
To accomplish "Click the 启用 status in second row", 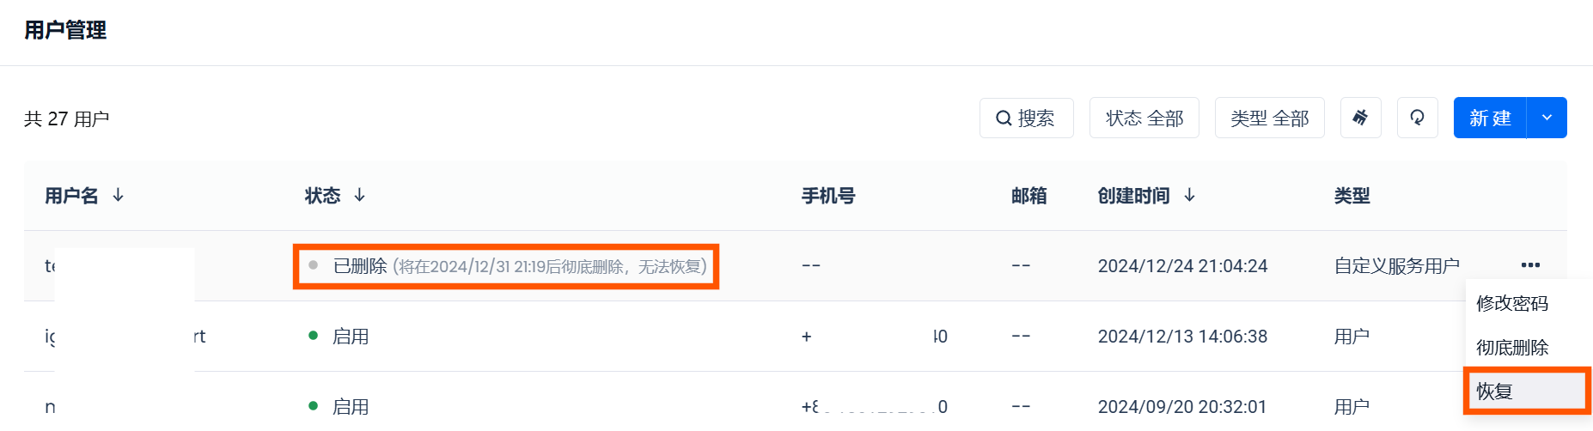I will 350,337.
